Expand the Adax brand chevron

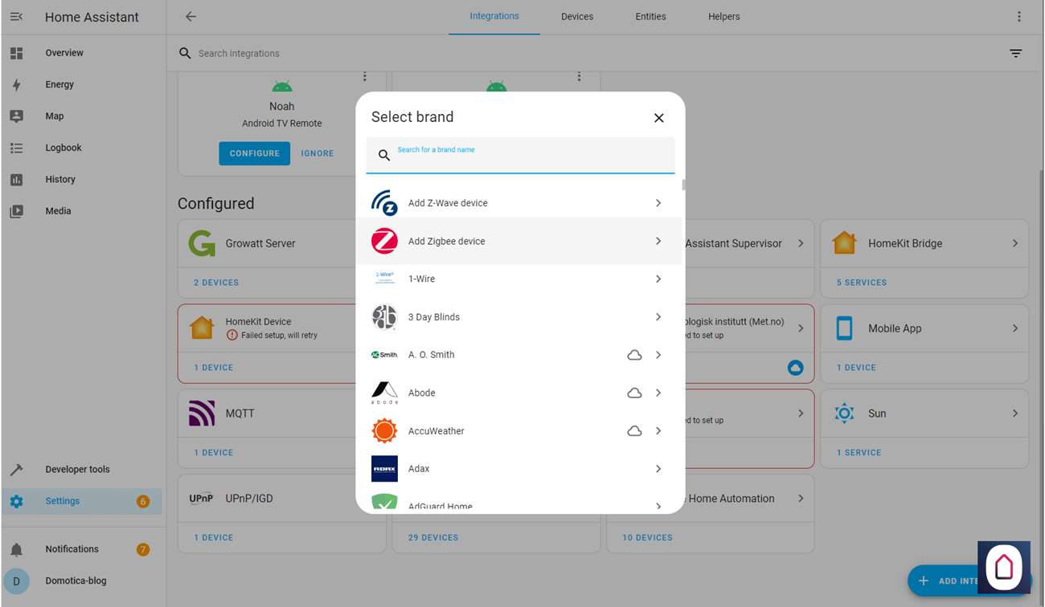click(658, 469)
